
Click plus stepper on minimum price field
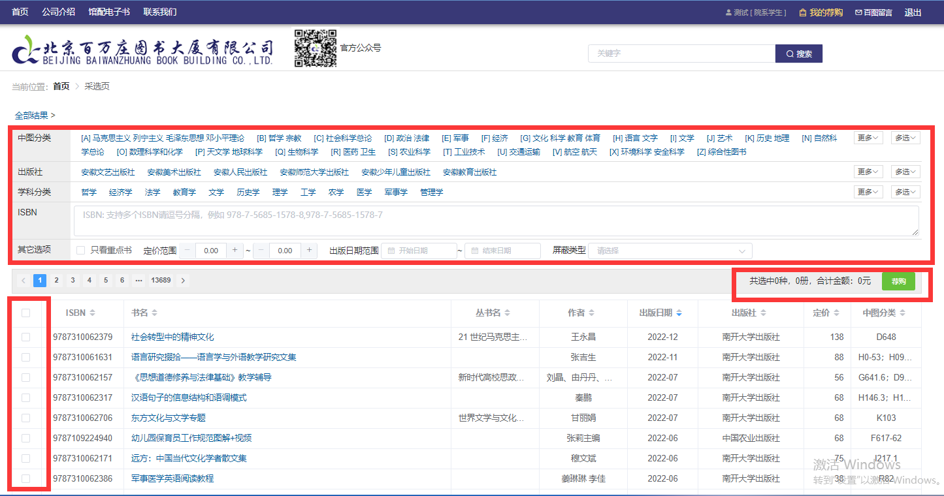coord(235,251)
